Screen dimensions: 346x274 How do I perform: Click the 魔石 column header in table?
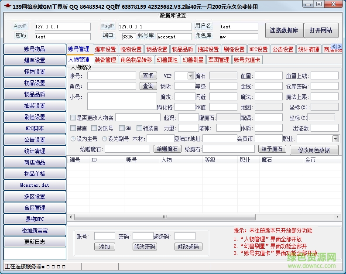pyautogui.click(x=267, y=160)
